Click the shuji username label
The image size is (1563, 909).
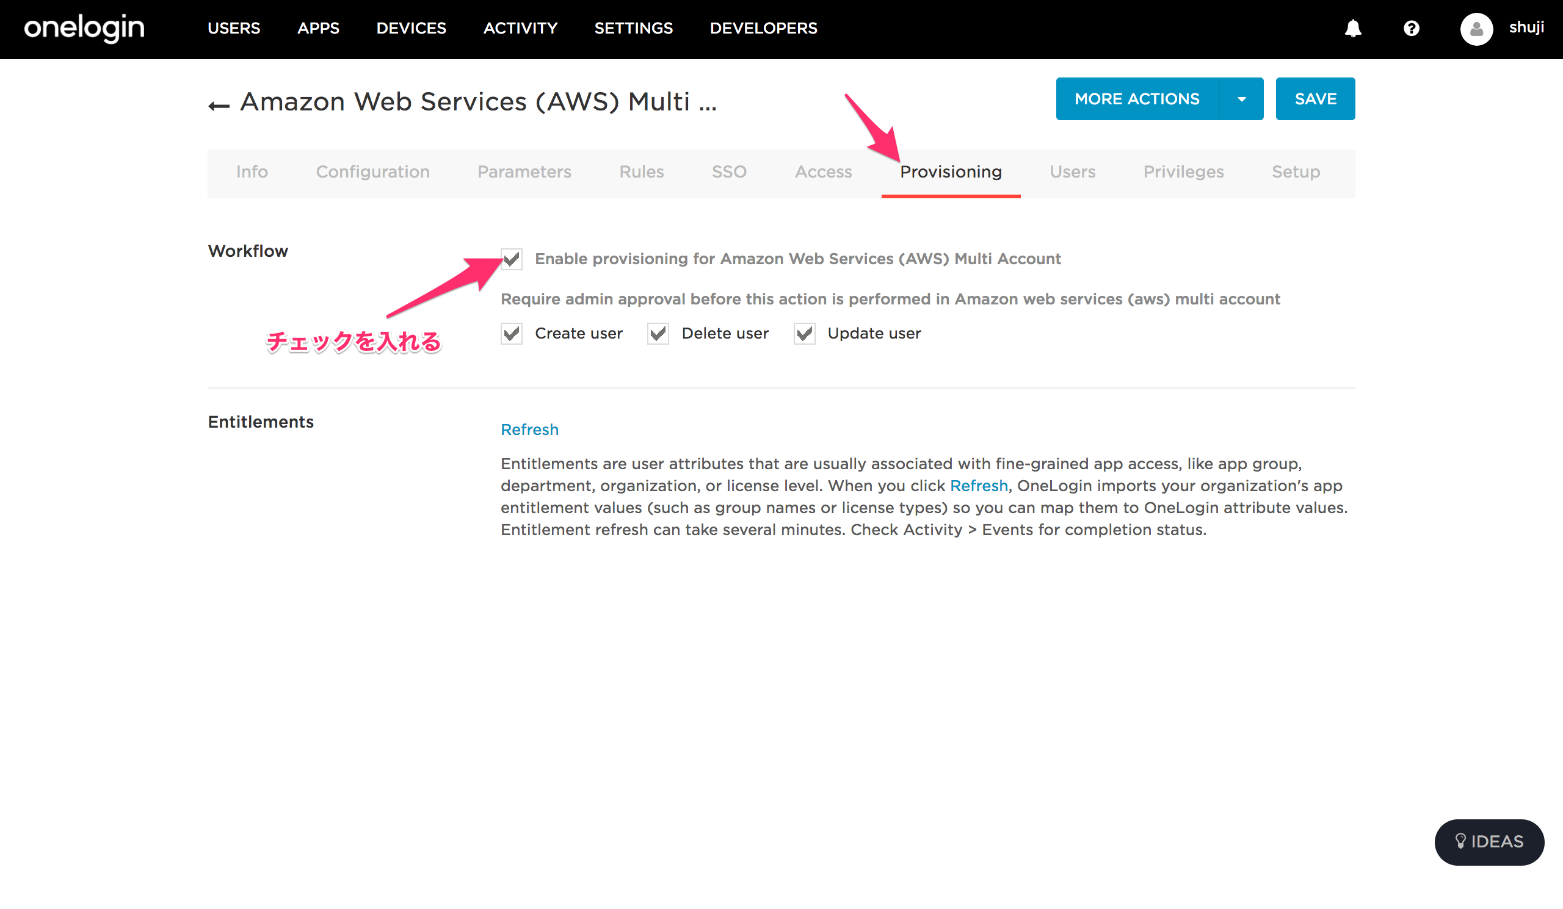coord(1526,27)
